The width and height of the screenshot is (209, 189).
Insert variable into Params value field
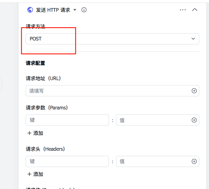194,120
